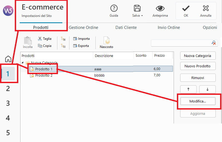Image resolution: width=222 pixels, height=142 pixels.
Task: Open the Dati Cliente tab
Action: click(126, 27)
